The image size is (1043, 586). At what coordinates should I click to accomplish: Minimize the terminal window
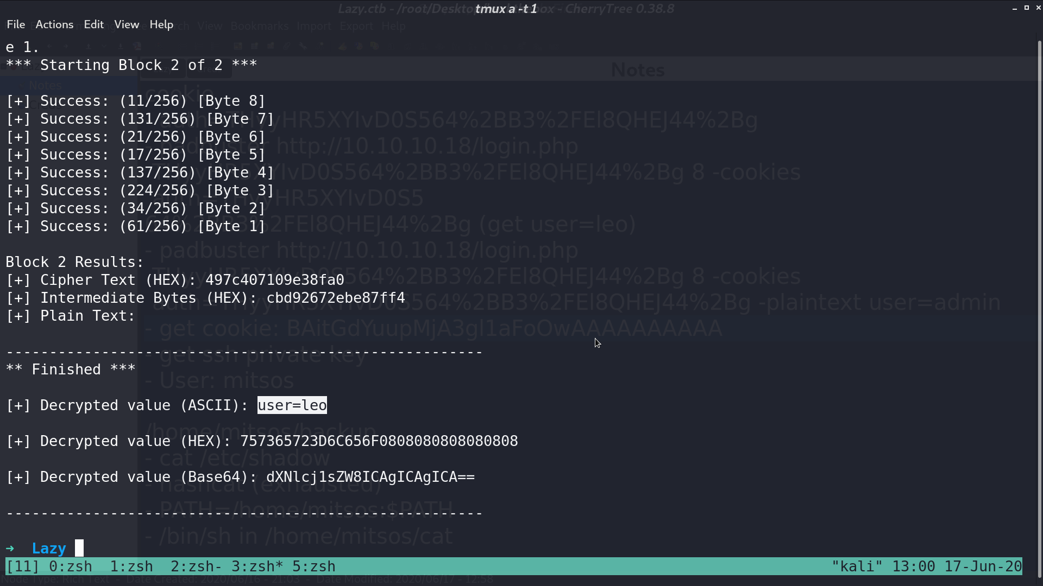point(1015,8)
